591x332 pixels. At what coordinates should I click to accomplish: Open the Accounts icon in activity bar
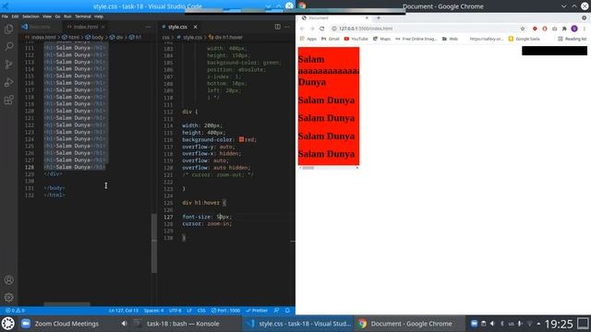[8, 279]
